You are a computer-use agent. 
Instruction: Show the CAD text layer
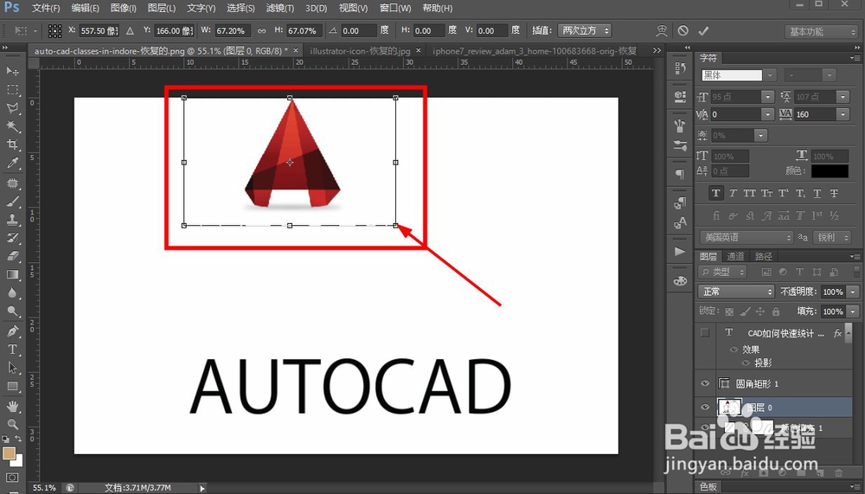[705, 332]
